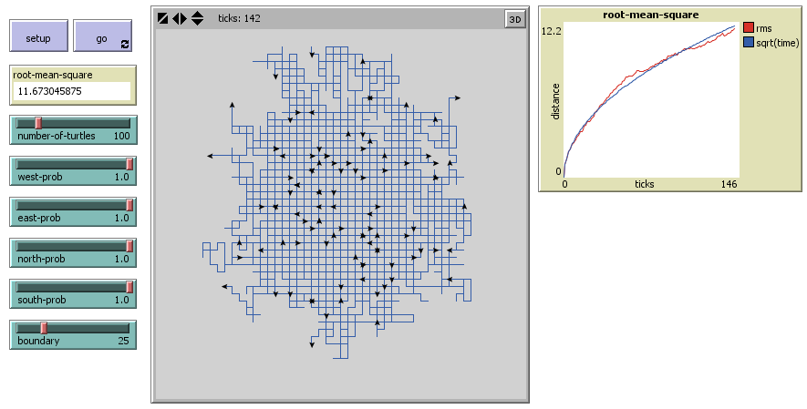Click the west-prob slider handle
Screen dimensions: 807x409
pyautogui.click(x=129, y=164)
